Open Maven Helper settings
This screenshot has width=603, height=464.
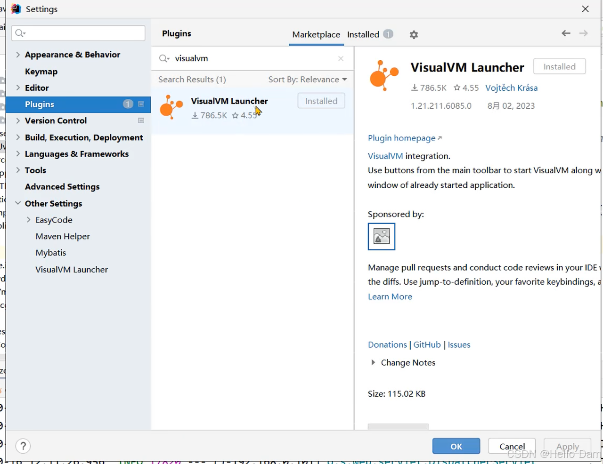[63, 236]
